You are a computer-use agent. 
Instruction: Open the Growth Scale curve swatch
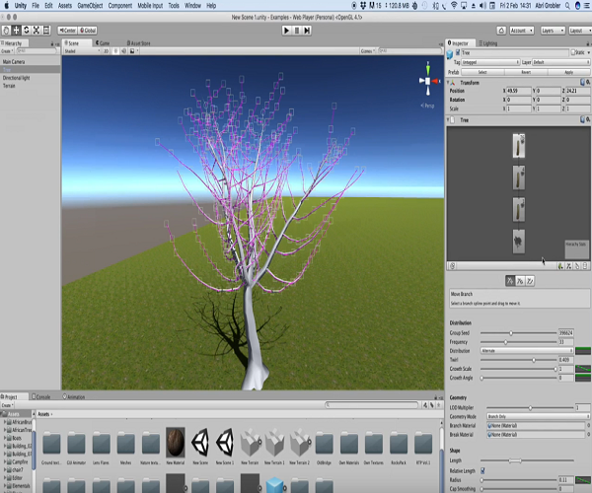(583, 369)
